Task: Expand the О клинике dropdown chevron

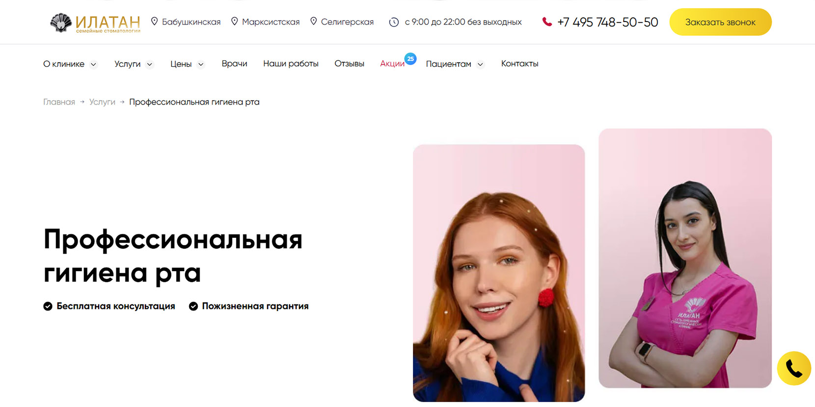Action: [x=93, y=64]
